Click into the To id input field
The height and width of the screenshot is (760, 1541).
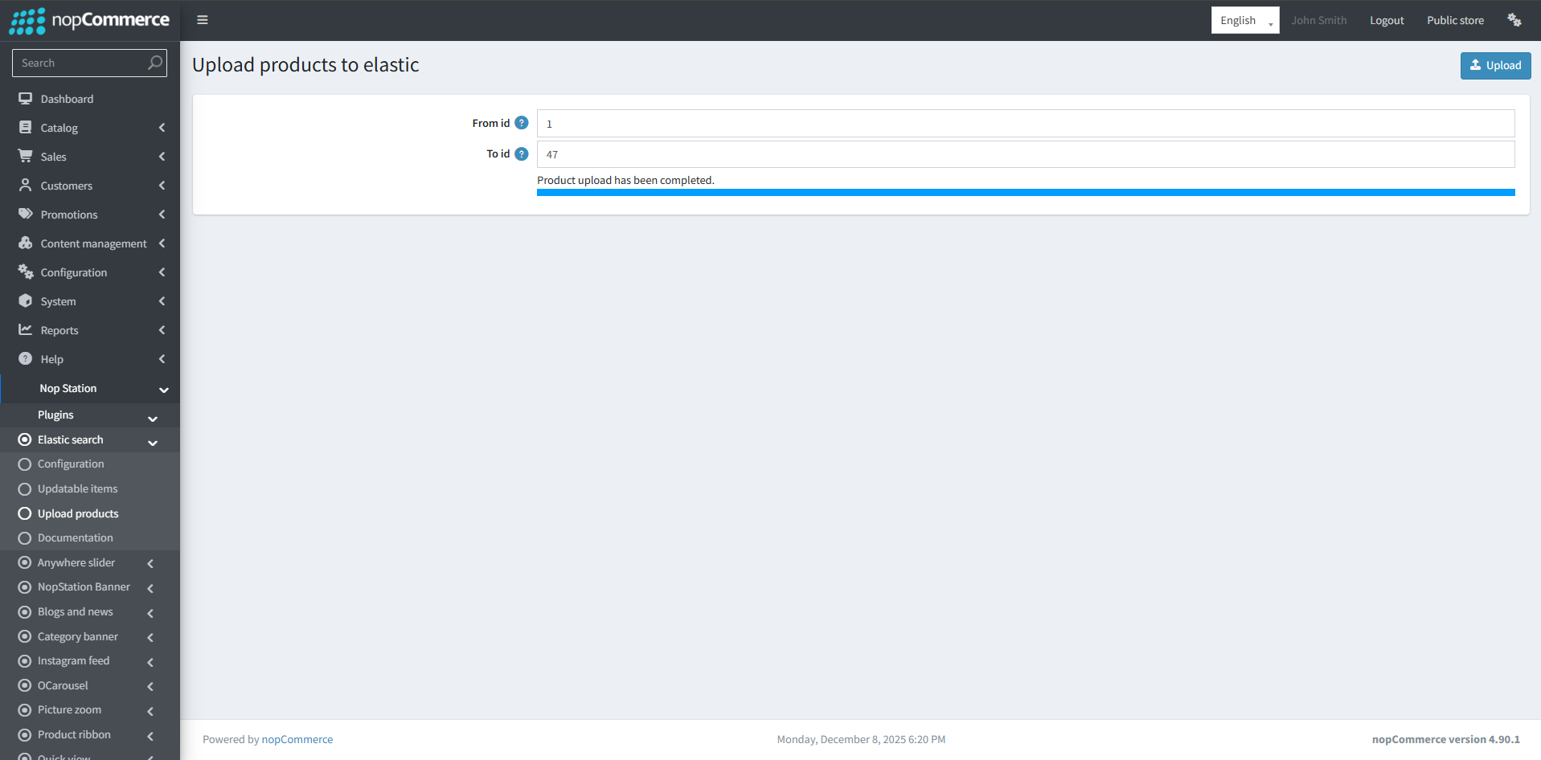[1025, 154]
